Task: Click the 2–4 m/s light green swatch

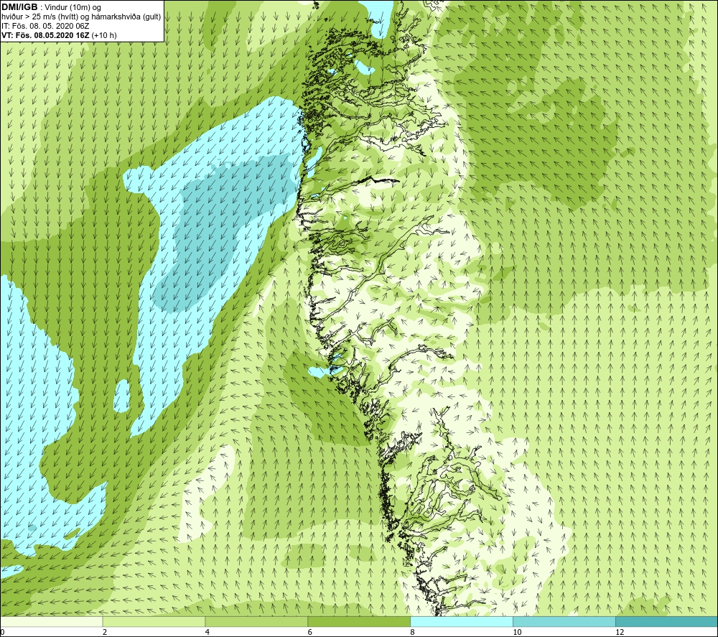Action: pyautogui.click(x=154, y=622)
